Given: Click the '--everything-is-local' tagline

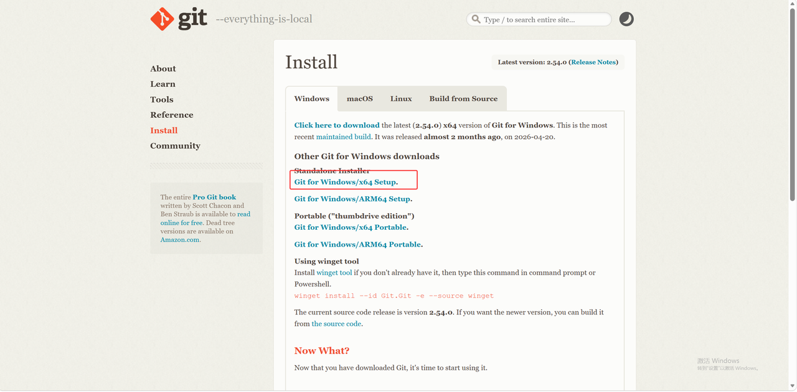Looking at the screenshot, I should [x=264, y=19].
